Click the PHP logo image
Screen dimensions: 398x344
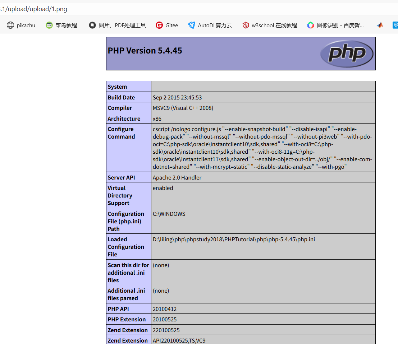pos(347,54)
